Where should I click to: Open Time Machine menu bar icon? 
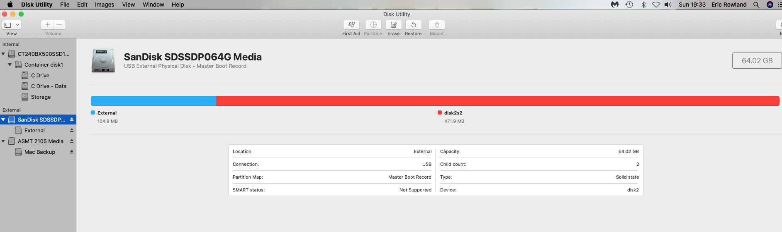629,5
